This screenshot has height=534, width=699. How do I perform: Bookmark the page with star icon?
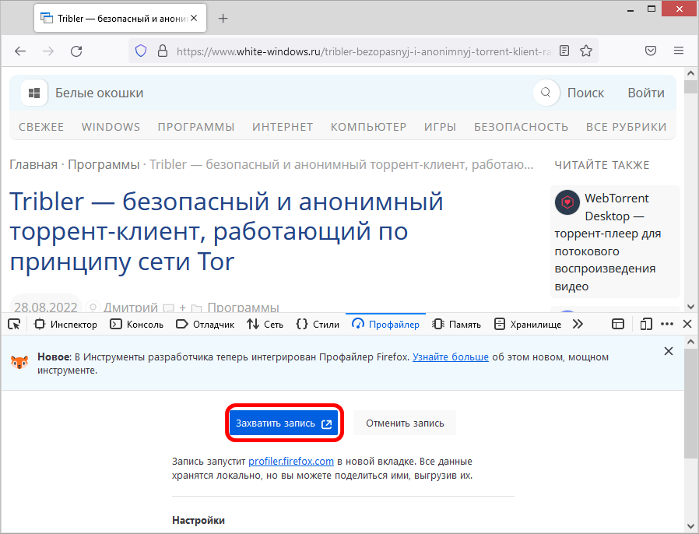click(586, 51)
